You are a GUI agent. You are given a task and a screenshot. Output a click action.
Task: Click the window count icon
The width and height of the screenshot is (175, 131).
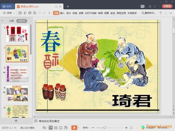[x=143, y=6]
